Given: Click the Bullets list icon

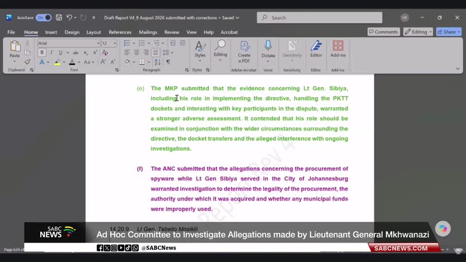Looking at the screenshot, I should click(127, 43).
